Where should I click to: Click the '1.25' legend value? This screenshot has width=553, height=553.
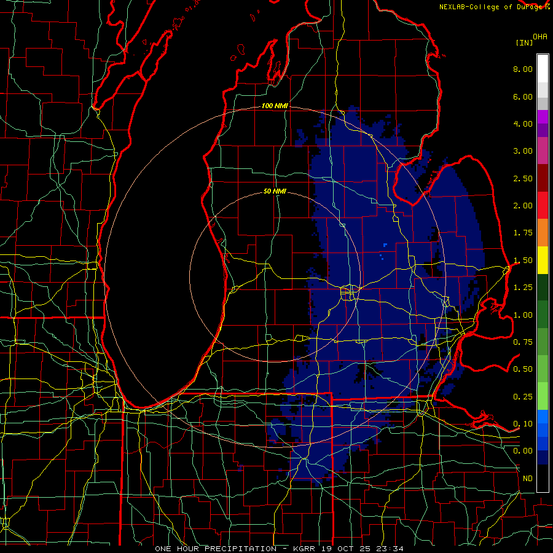523,288
